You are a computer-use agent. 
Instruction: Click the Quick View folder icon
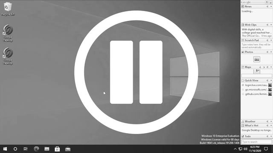click(243, 80)
